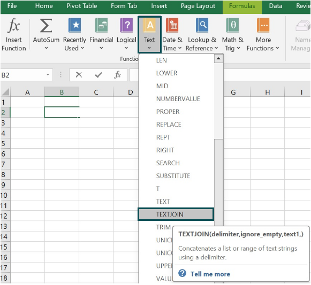Image resolution: width=311 pixels, height=285 pixels.
Task: Click the Cancel X in formula bar
Action: pyautogui.click(x=79, y=75)
